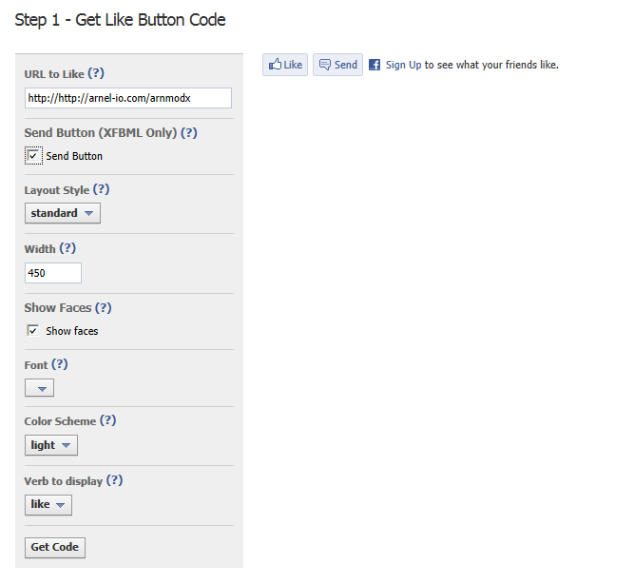
Task: Open help tooltip for Color Scheme
Action: 108,420
